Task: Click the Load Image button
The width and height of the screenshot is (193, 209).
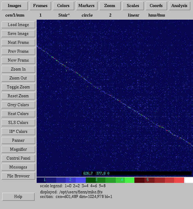Action: click(18, 25)
